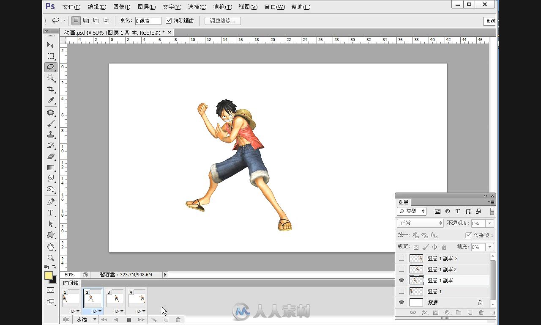Open frame 1 delay 0.5 dropdown
This screenshot has height=325, width=541.
(x=74, y=311)
